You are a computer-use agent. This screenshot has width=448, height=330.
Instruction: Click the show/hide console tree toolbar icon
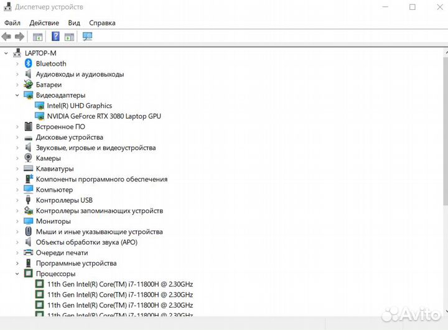(38, 37)
